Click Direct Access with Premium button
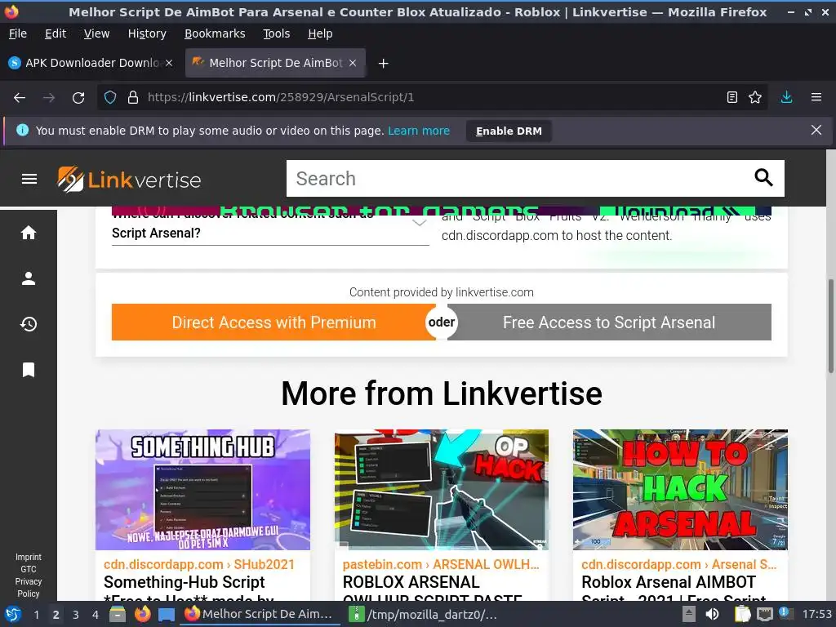The image size is (836, 627). [x=273, y=322]
